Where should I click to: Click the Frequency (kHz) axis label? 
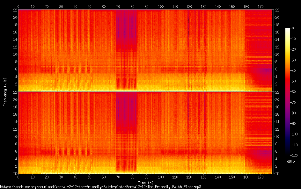point(5,92)
